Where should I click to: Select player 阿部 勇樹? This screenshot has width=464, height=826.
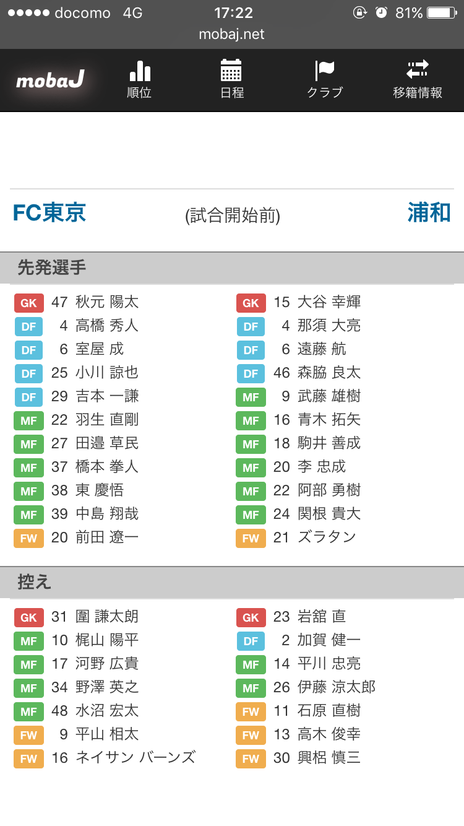click(329, 490)
